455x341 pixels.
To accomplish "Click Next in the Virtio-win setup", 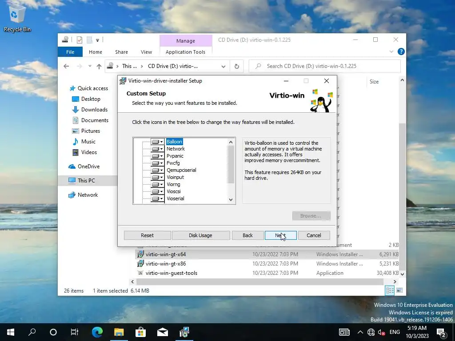I will point(281,235).
